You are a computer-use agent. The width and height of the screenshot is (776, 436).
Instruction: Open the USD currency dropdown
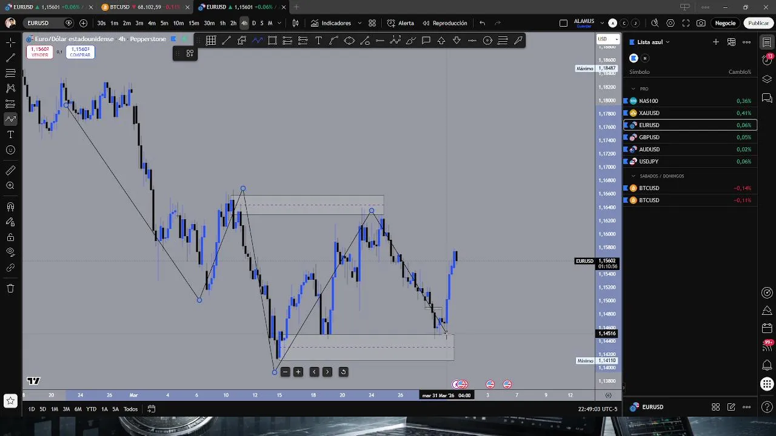pos(608,39)
